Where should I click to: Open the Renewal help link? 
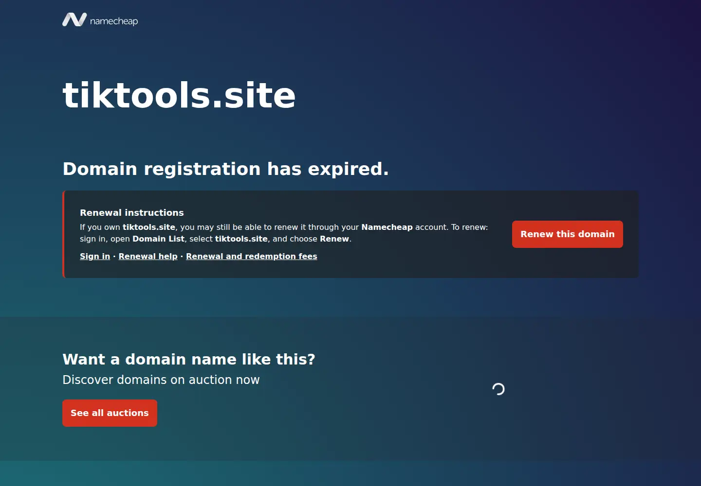pyautogui.click(x=148, y=256)
